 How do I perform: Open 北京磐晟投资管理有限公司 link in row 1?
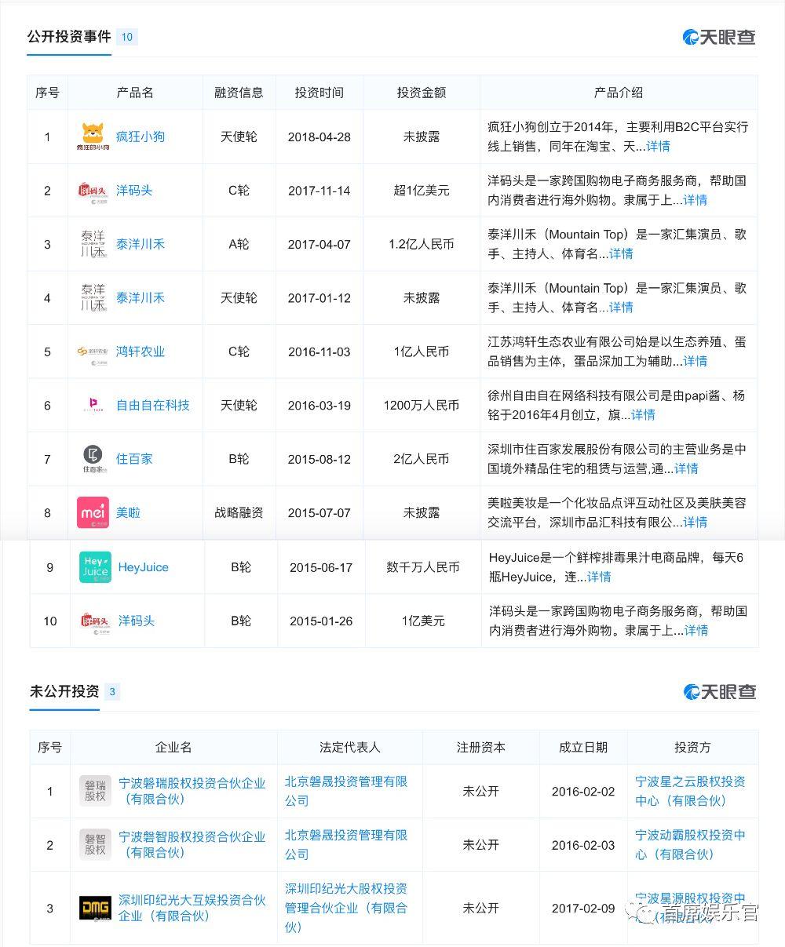[x=346, y=791]
